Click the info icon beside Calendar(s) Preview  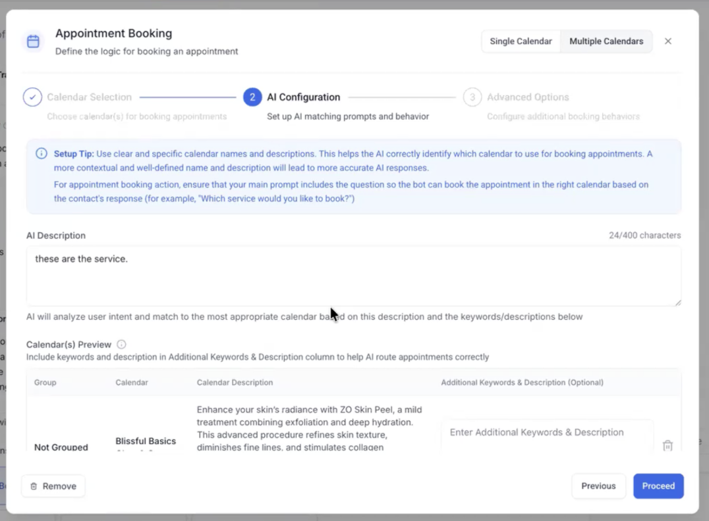121,344
